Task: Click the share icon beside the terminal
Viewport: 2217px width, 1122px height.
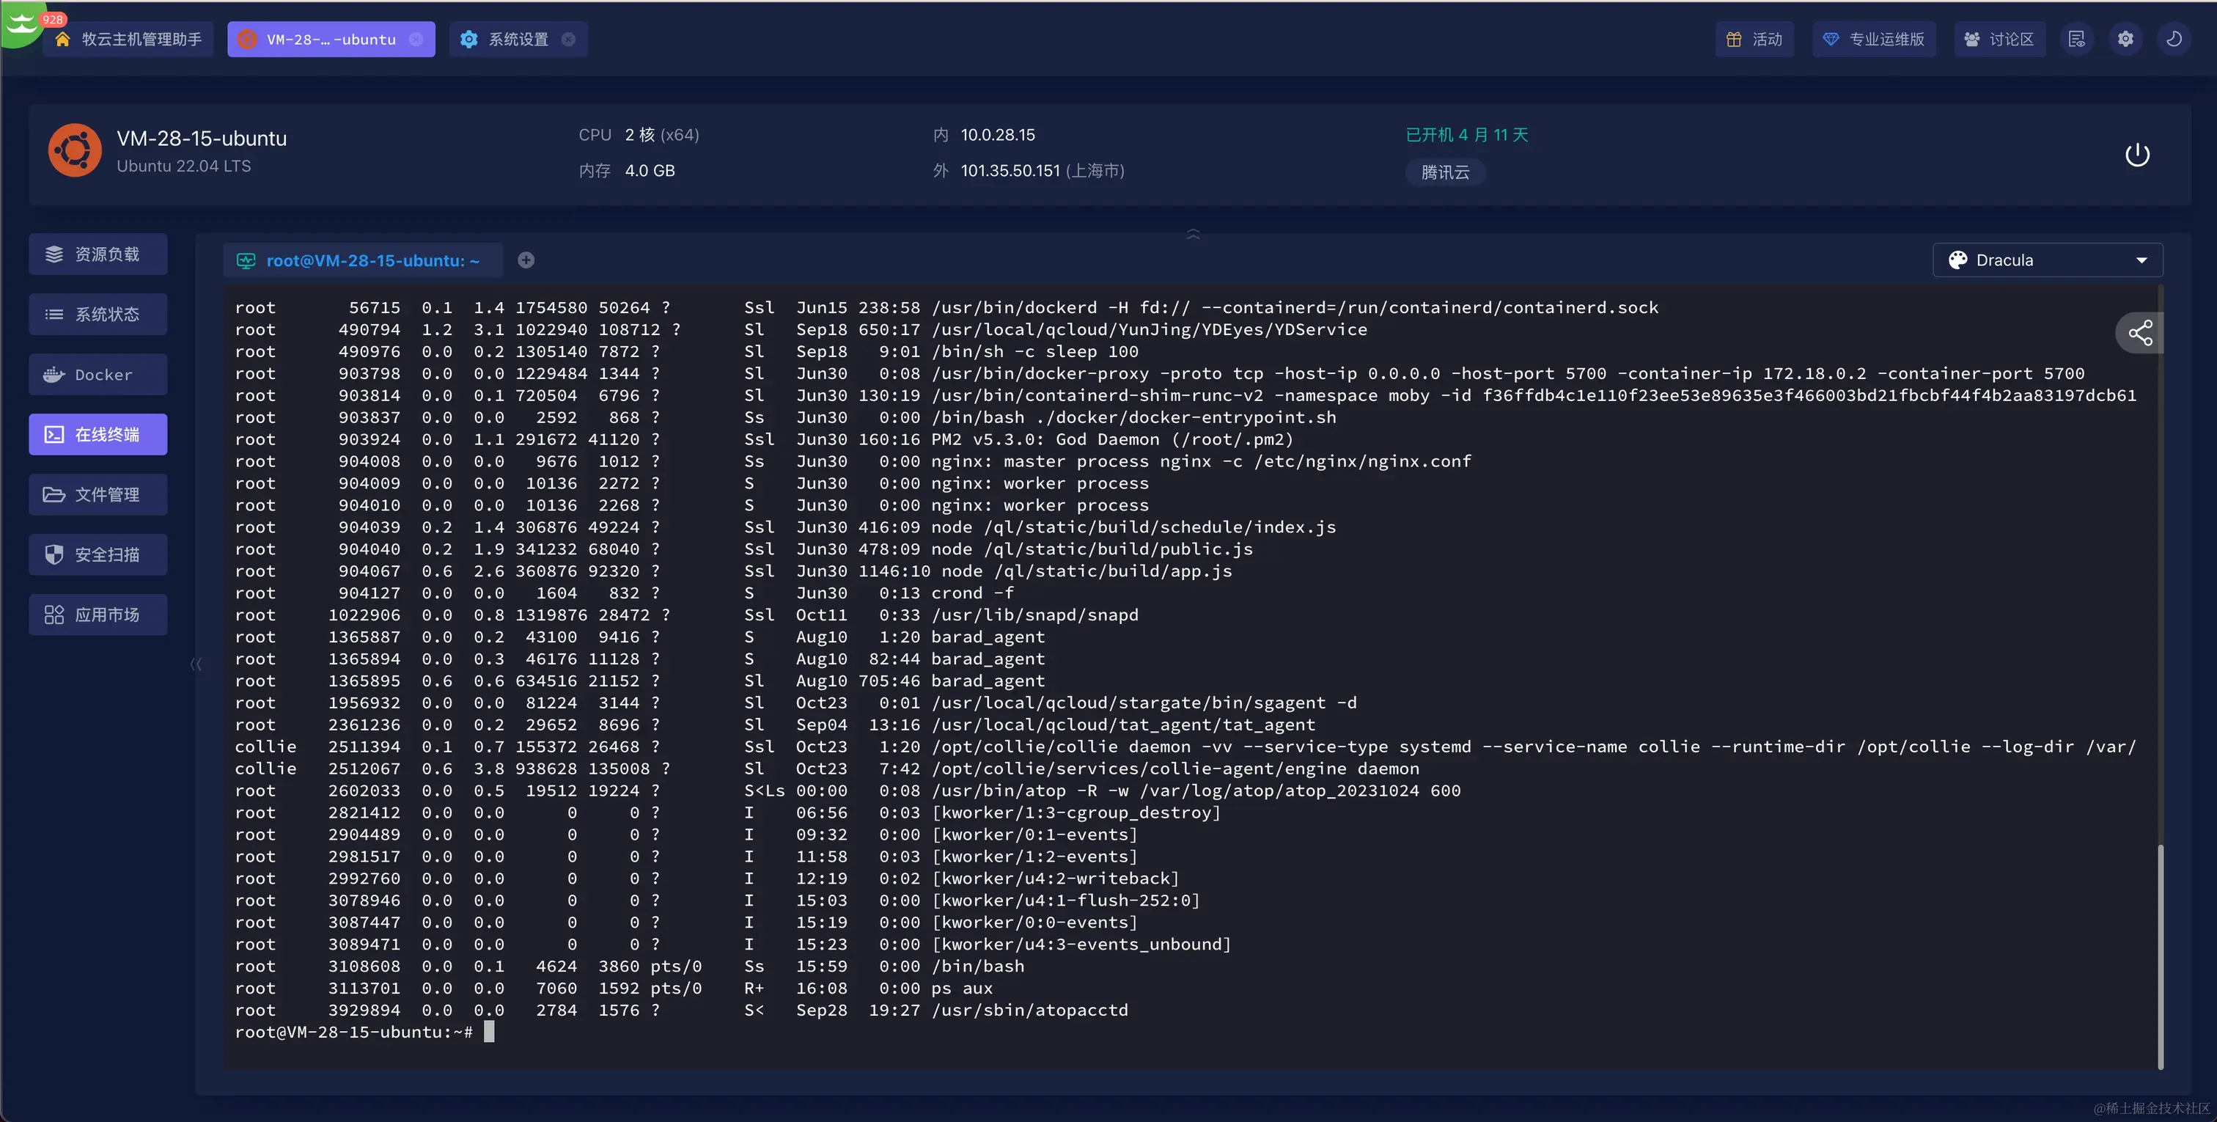Action: (x=2139, y=333)
